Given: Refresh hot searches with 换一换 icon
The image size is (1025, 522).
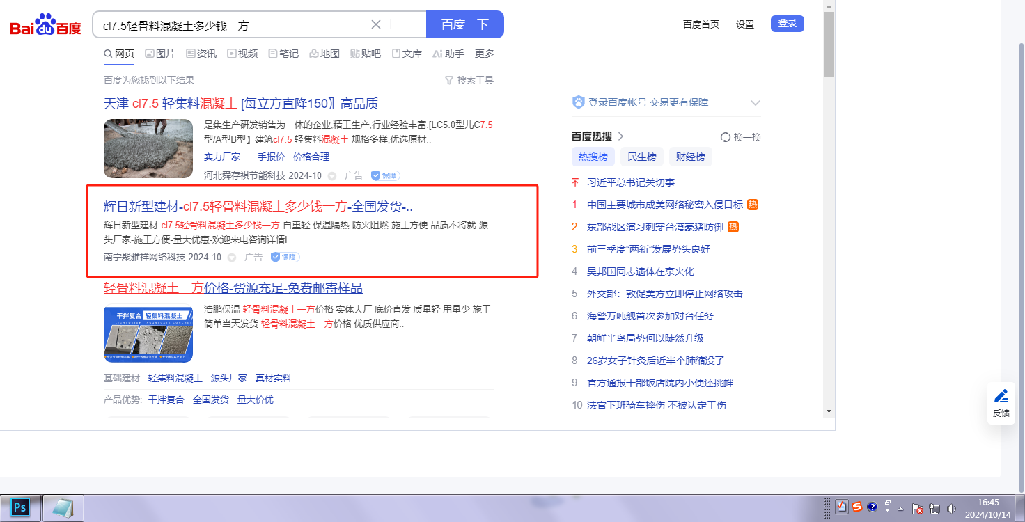Looking at the screenshot, I should point(725,137).
